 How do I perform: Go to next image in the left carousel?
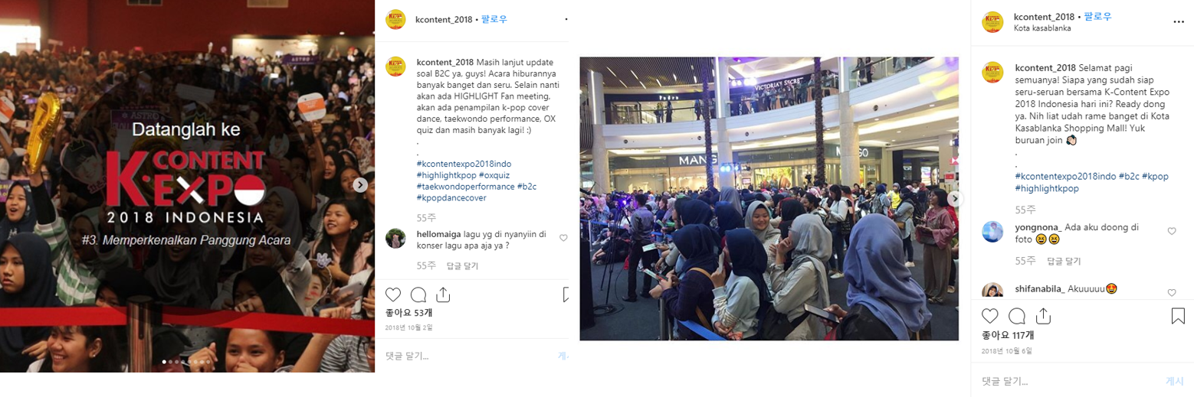click(360, 184)
